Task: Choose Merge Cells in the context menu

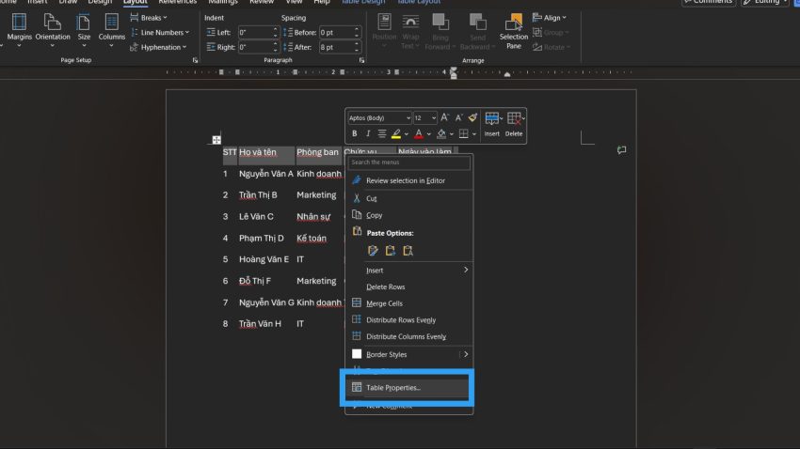Action: pos(384,303)
